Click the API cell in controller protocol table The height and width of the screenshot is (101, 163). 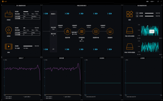(27, 17)
